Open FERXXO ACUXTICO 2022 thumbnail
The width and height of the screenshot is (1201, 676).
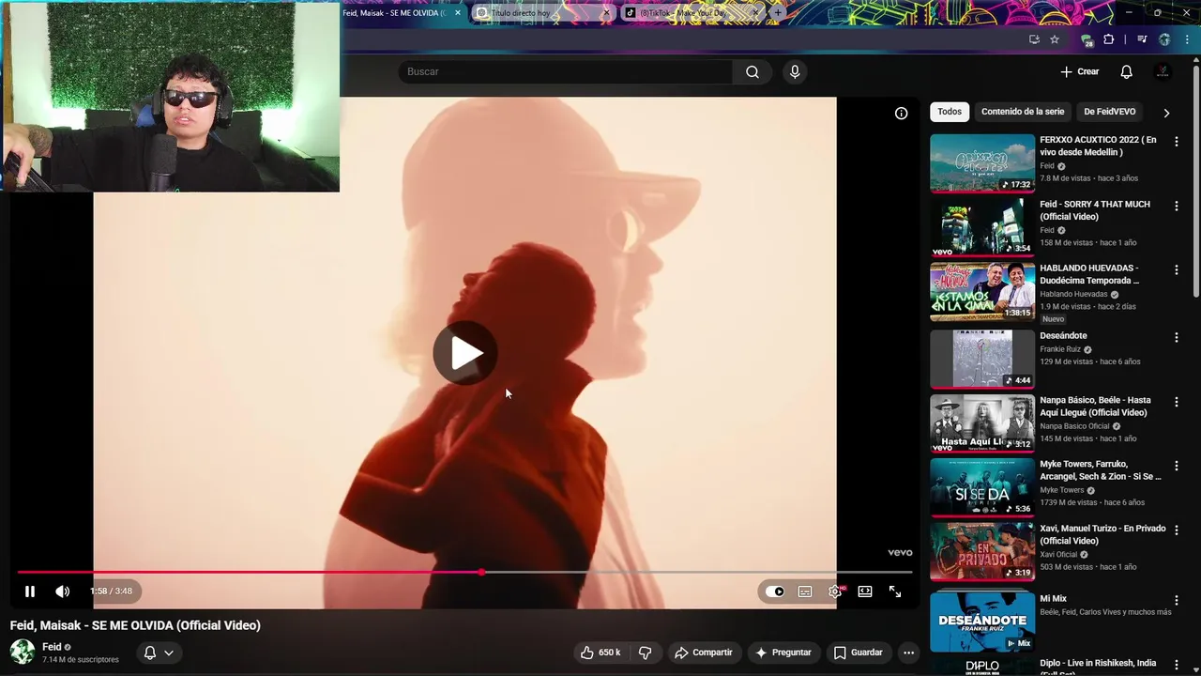[982, 163]
